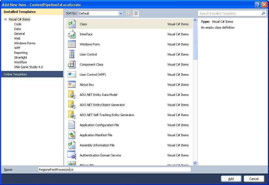Pick the Application Manifest File icon
This screenshot has width=269, height=185.
pyautogui.click(x=72, y=135)
